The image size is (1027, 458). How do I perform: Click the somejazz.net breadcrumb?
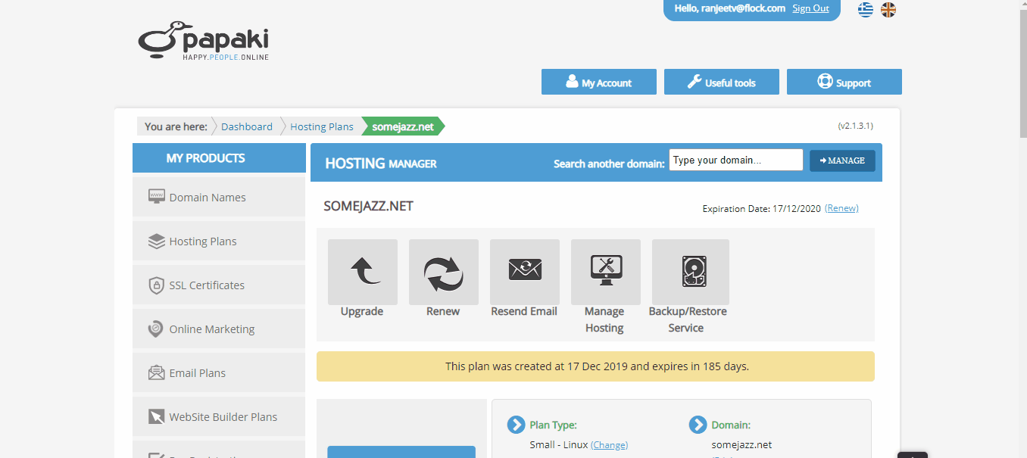pyautogui.click(x=403, y=126)
